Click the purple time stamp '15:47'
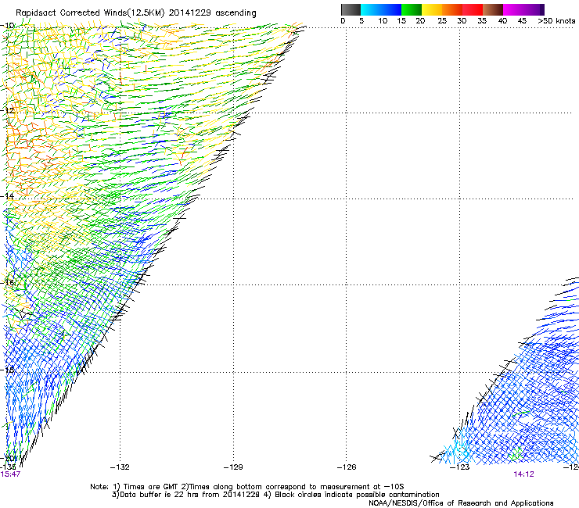The width and height of the screenshot is (579, 508). 10,474
